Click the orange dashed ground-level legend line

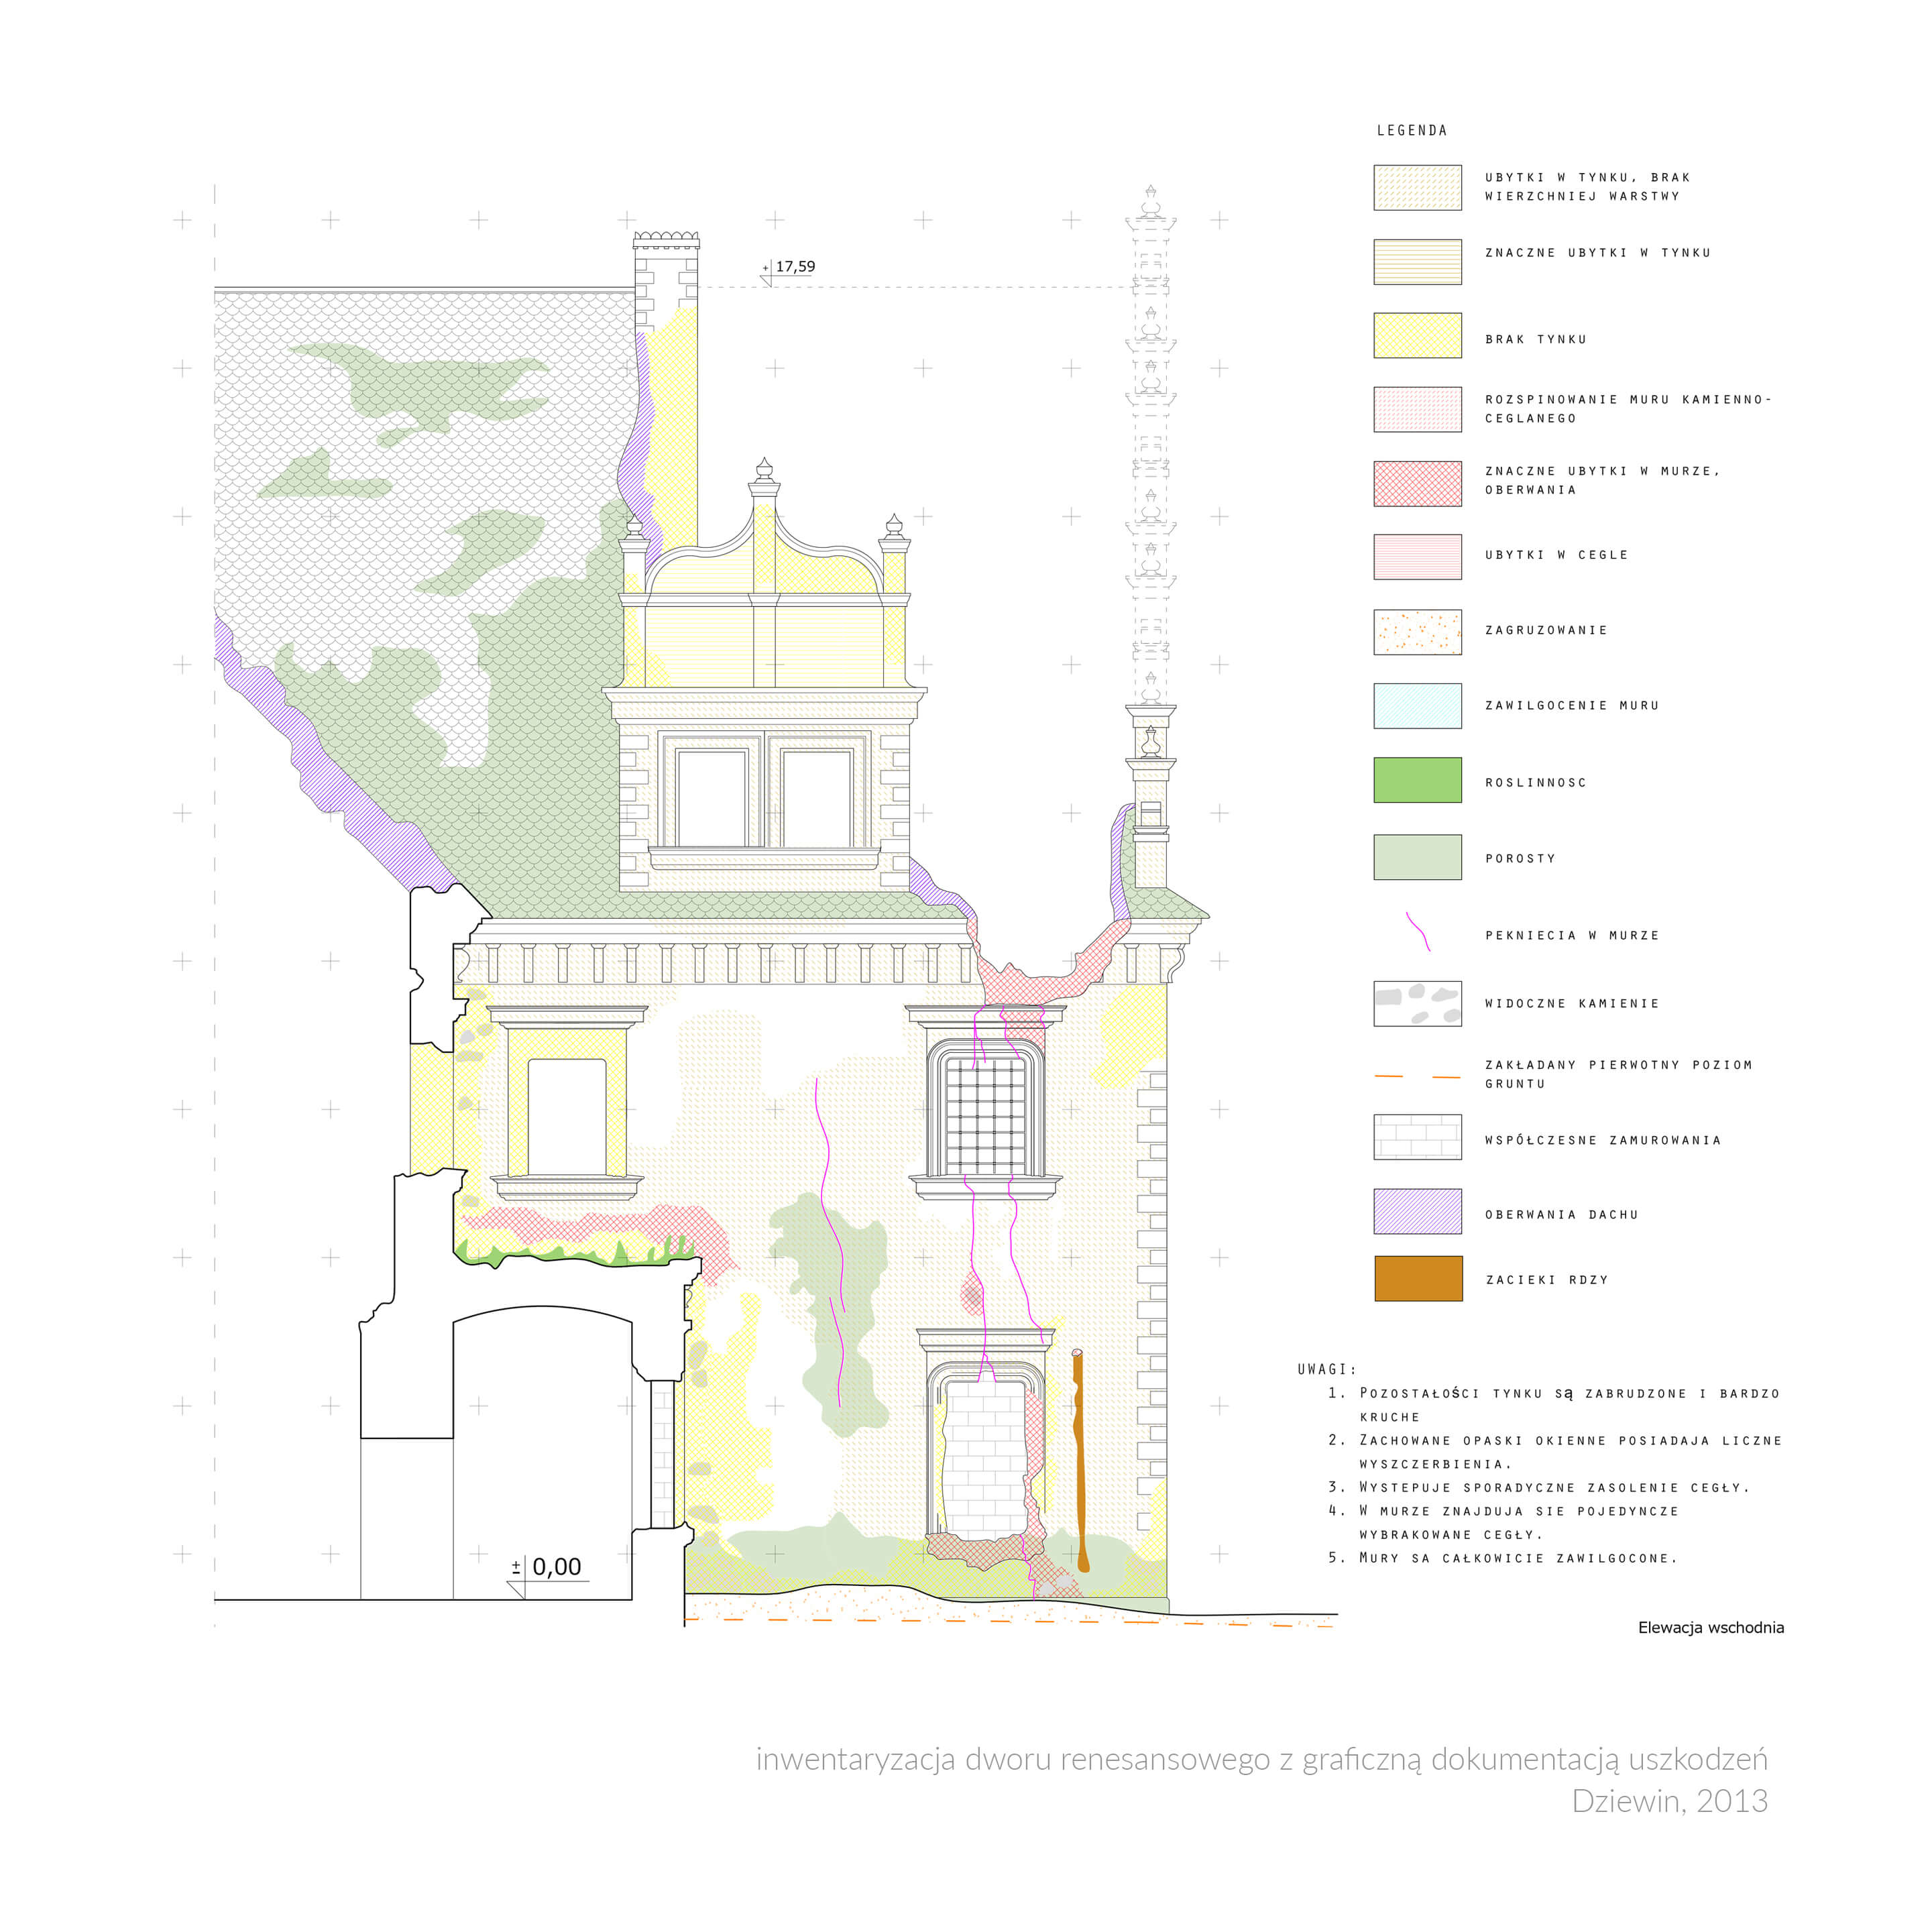1417,1076
